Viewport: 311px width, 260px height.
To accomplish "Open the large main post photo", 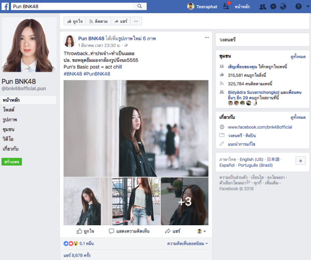I will tap(136, 128).
